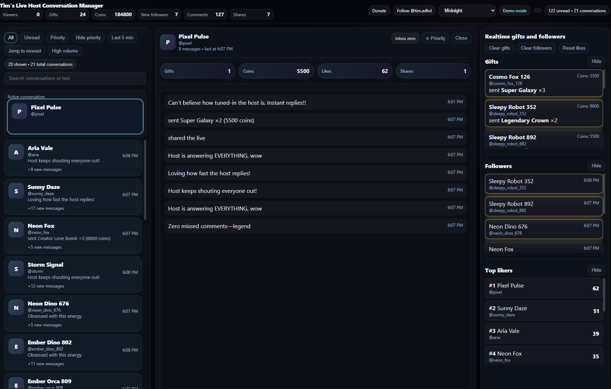Image resolution: width=611 pixels, height=389 pixels.
Task: Click 122 unread 21 conversations indicator
Action: (x=577, y=11)
